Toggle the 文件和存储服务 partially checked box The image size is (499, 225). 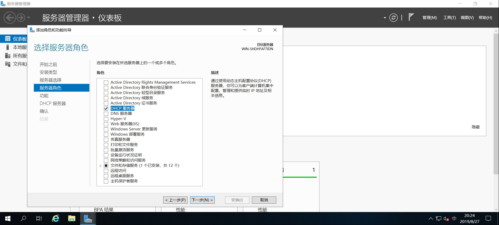click(106, 166)
